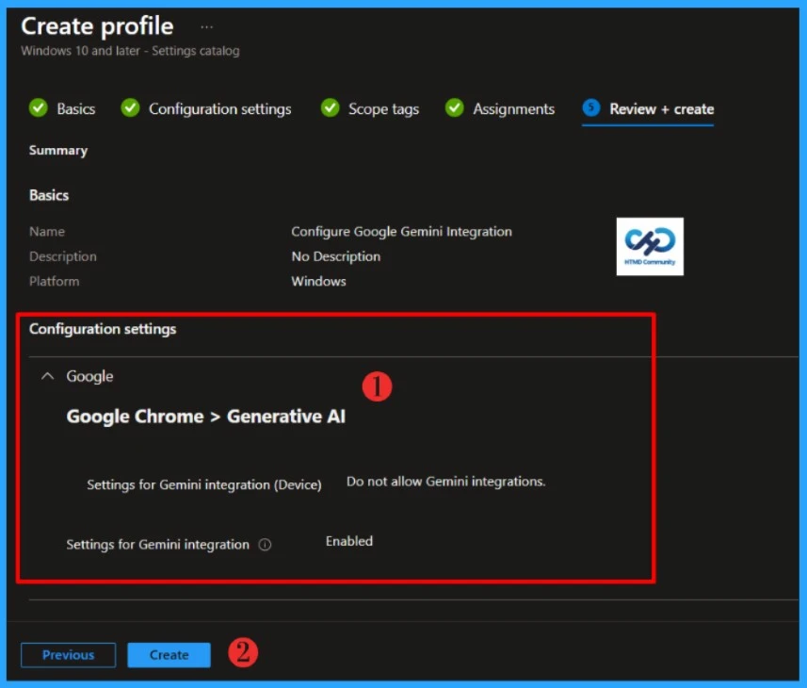807x688 pixels.
Task: Click the Google group label
Action: click(89, 376)
